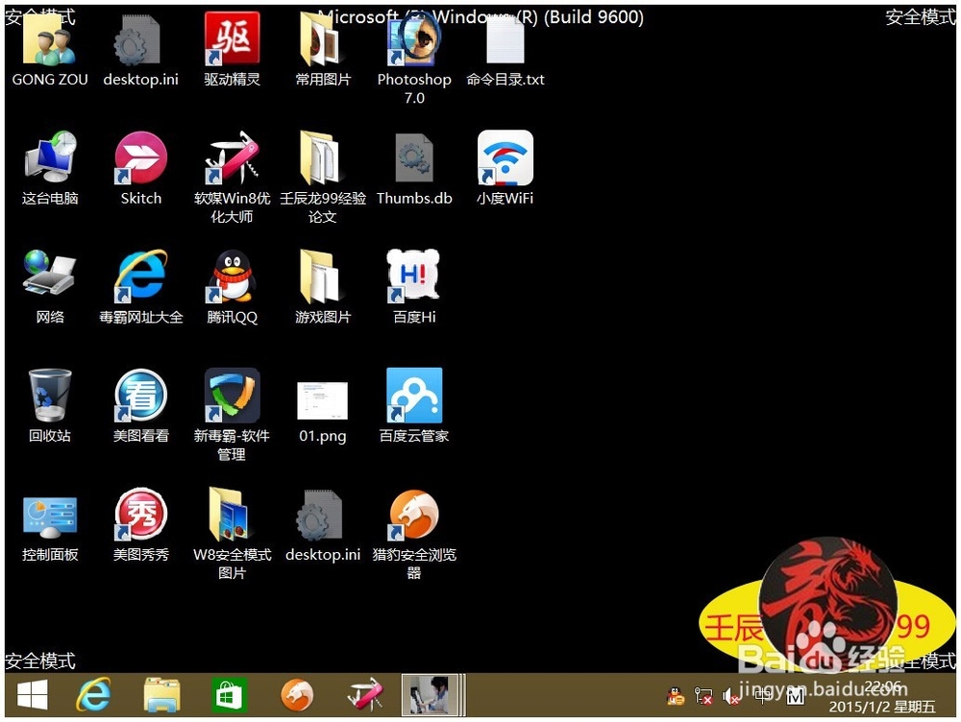Open Windows Store from the taskbar
Image resolution: width=961 pixels, height=722 pixels.
point(229,694)
